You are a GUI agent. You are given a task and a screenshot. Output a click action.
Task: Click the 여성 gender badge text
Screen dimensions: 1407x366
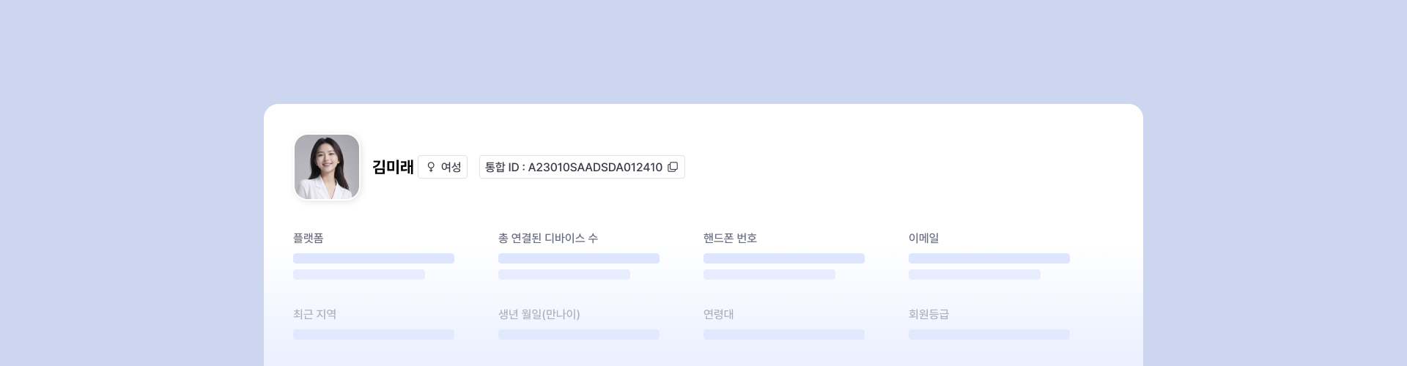tap(451, 167)
